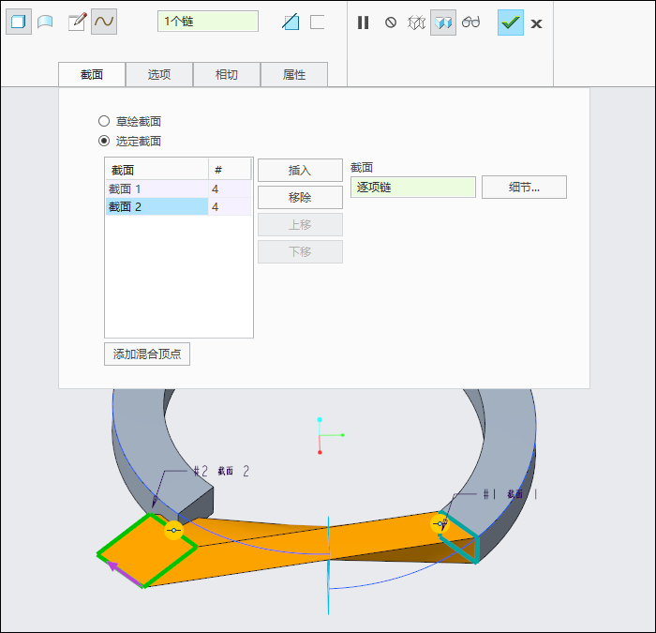Open the 截面 tab
656x633 pixels.
point(92,74)
